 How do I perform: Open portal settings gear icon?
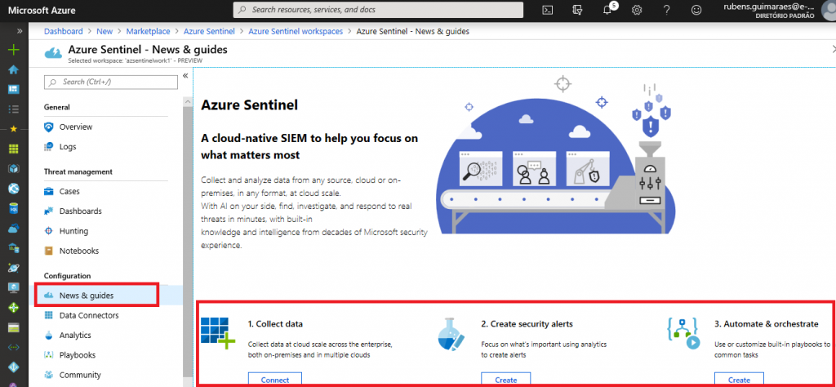[x=637, y=10]
